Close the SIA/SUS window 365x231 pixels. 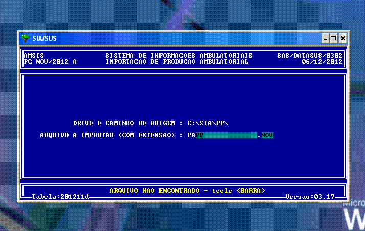(x=343, y=38)
